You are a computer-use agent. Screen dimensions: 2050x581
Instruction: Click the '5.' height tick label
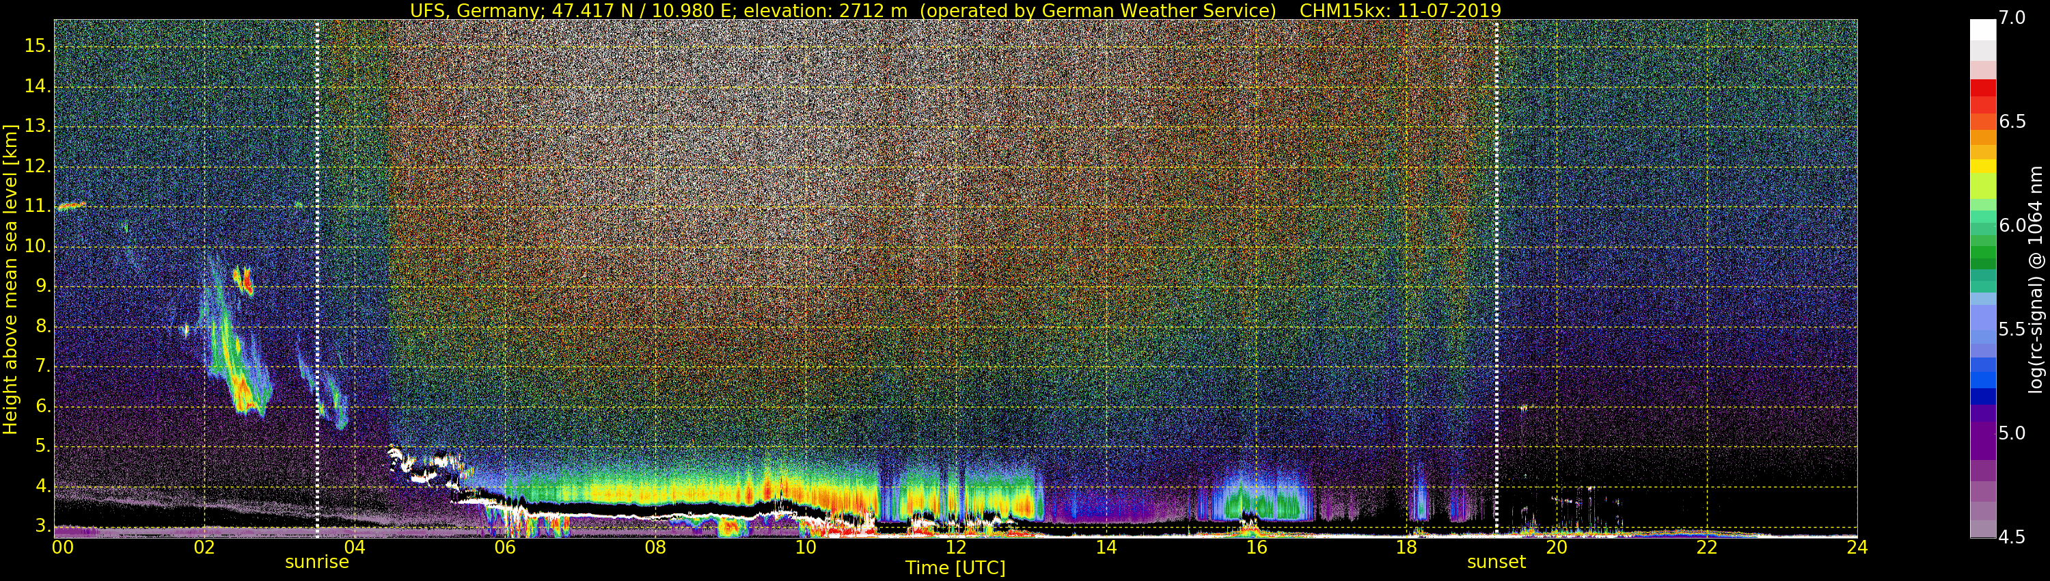pyautogui.click(x=43, y=446)
